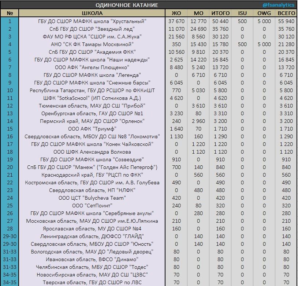Viewport: 298px width, 286px height.
Task: Select Костромская область Голубева school
Action: (x=92, y=183)
